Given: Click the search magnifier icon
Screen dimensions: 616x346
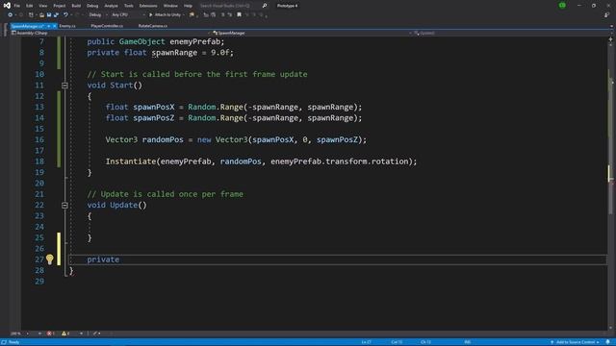Looking at the screenshot, I should 265,6.
